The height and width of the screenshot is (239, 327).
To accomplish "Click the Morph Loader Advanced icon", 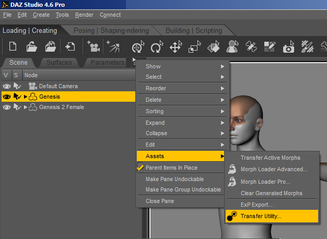I will (x=232, y=169).
